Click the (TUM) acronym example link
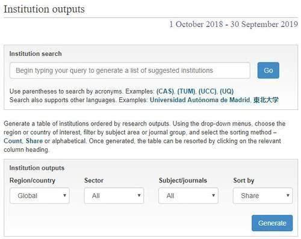The width and height of the screenshot is (301, 239). pos(186,91)
